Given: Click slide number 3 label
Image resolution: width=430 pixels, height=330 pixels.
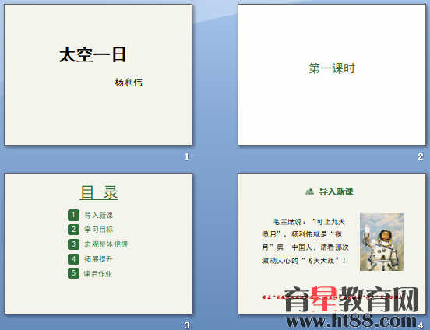Looking at the screenshot, I should point(187,325).
